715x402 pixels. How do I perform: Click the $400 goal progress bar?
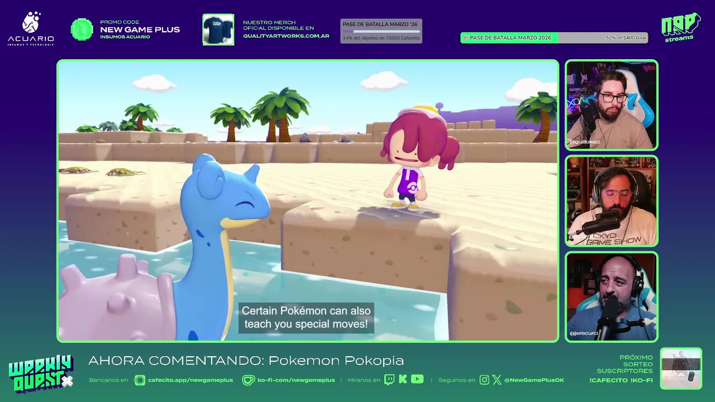(x=554, y=38)
